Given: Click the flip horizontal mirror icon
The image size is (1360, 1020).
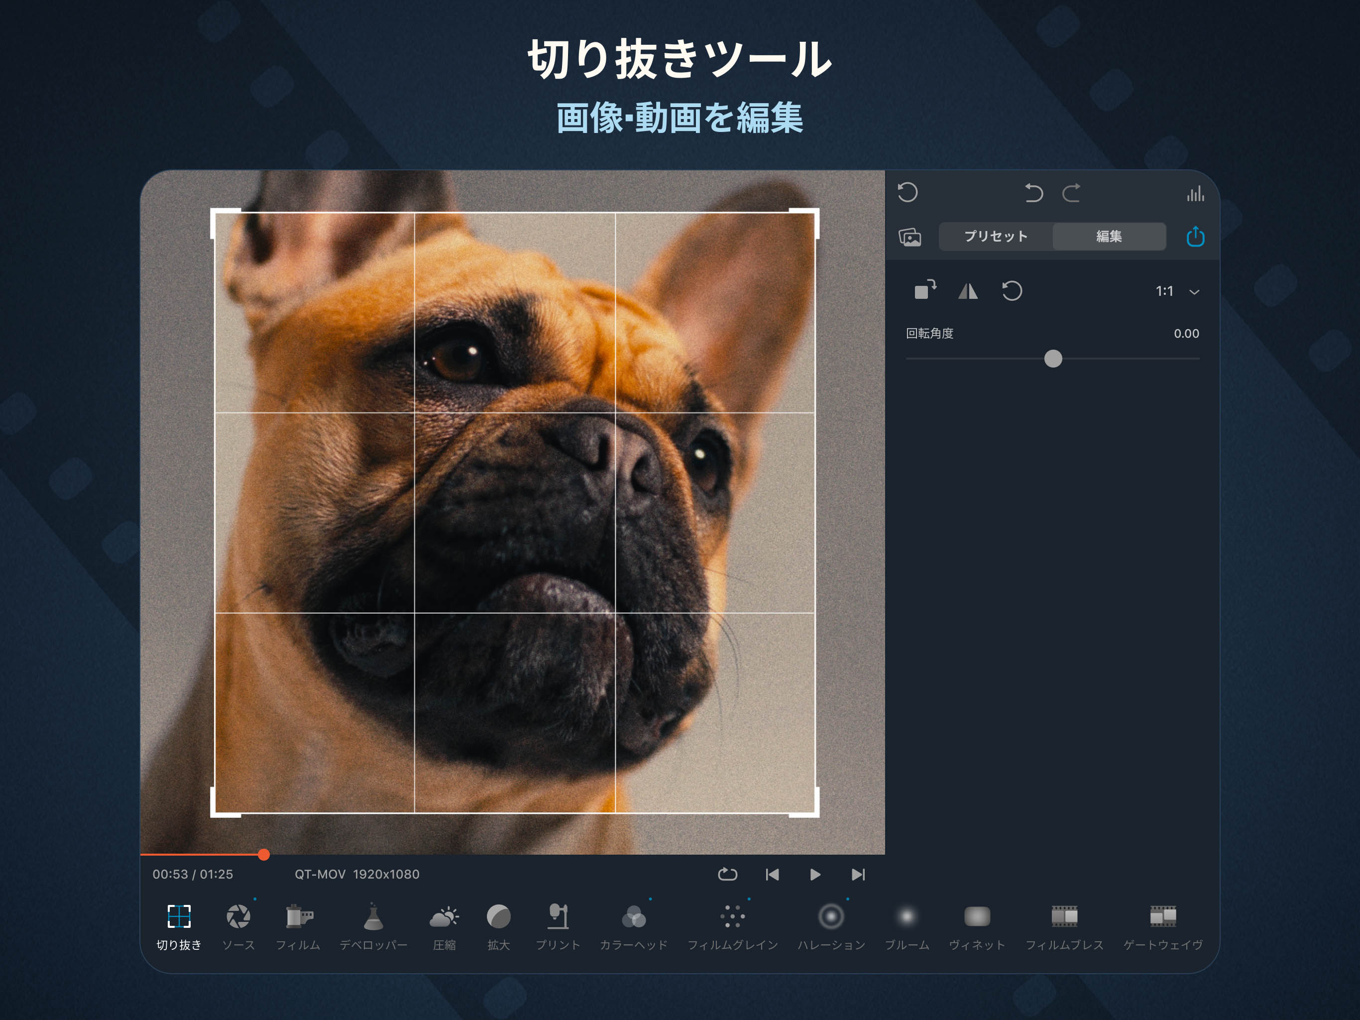Looking at the screenshot, I should (968, 291).
